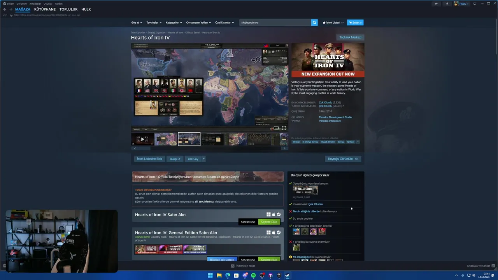Expand Oynamanın Yolları dropdown
498x280 pixels.
tap(198, 23)
